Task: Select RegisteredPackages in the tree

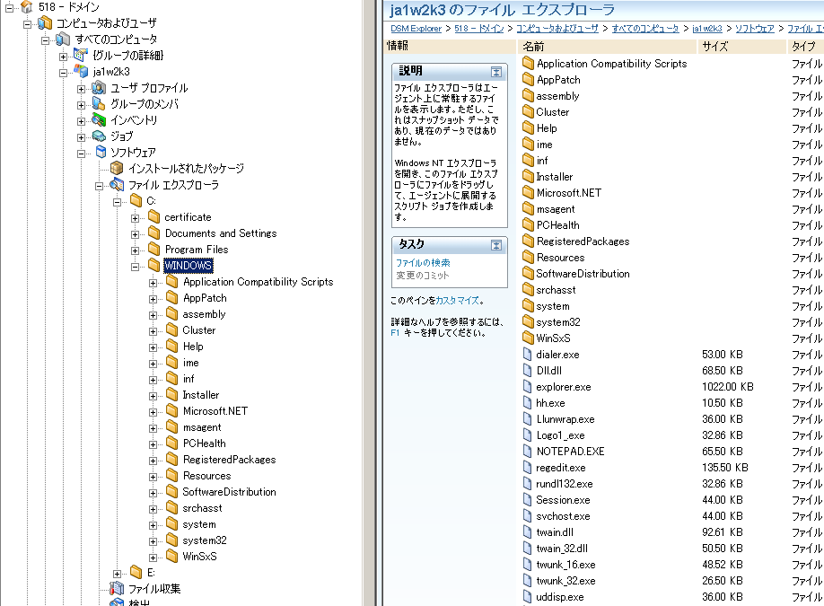Action: [x=229, y=460]
